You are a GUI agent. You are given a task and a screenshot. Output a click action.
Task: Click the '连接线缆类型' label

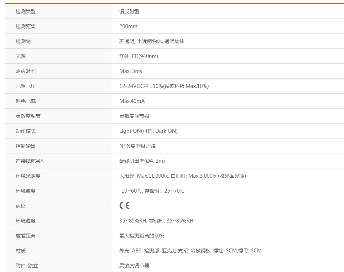[x=31, y=161]
